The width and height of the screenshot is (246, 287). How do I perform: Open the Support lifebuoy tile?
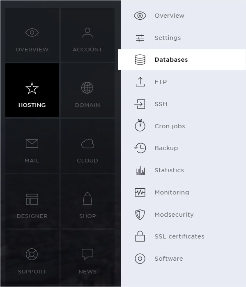coord(32,257)
